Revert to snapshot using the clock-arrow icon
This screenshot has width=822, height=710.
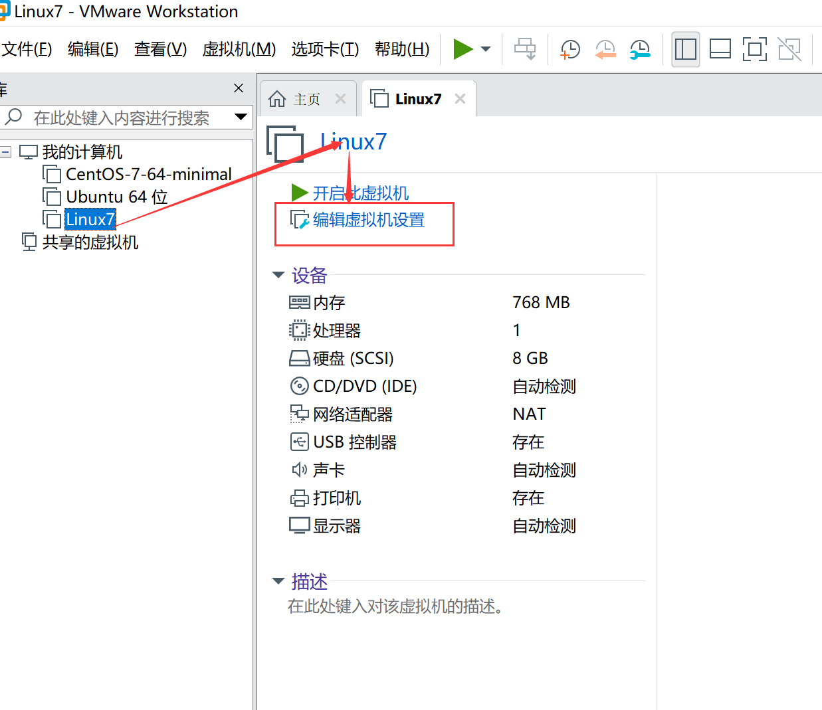[605, 49]
